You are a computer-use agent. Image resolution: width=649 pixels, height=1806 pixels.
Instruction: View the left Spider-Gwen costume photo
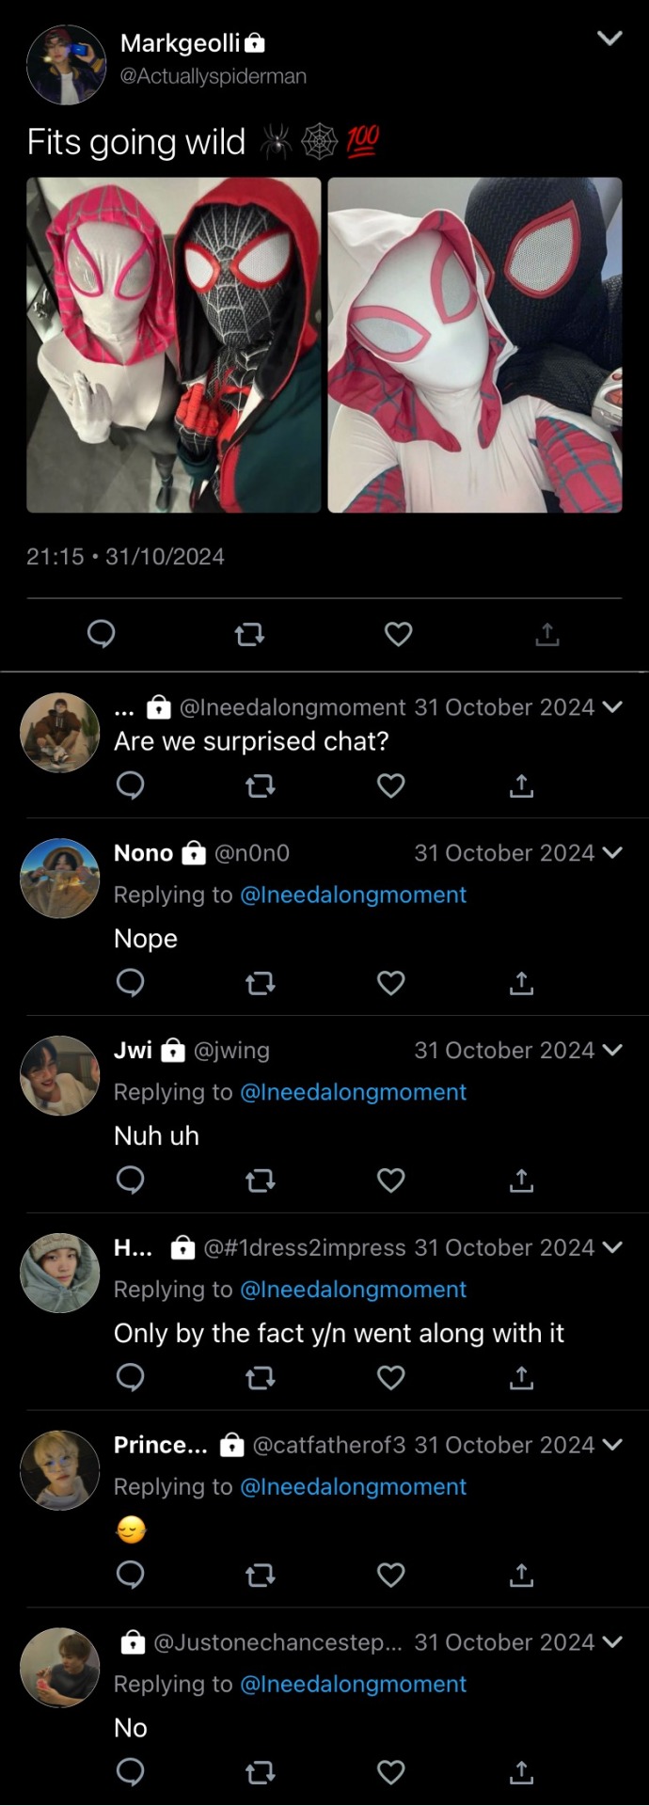coord(174,345)
